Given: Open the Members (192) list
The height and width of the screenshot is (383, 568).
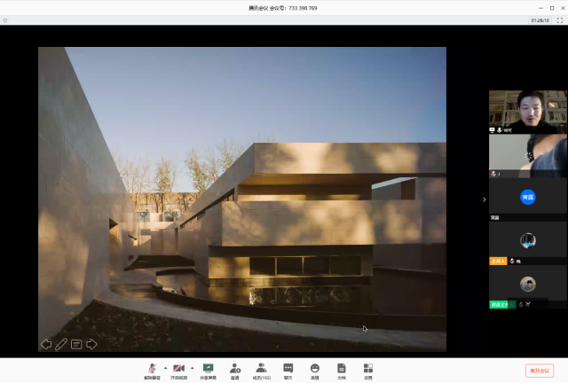Looking at the screenshot, I should [x=262, y=368].
